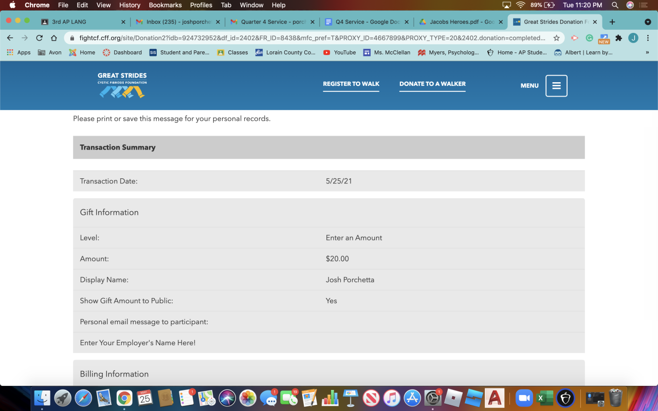The image size is (658, 411).
Task: Open the Trash in the dock
Action: (x=615, y=398)
